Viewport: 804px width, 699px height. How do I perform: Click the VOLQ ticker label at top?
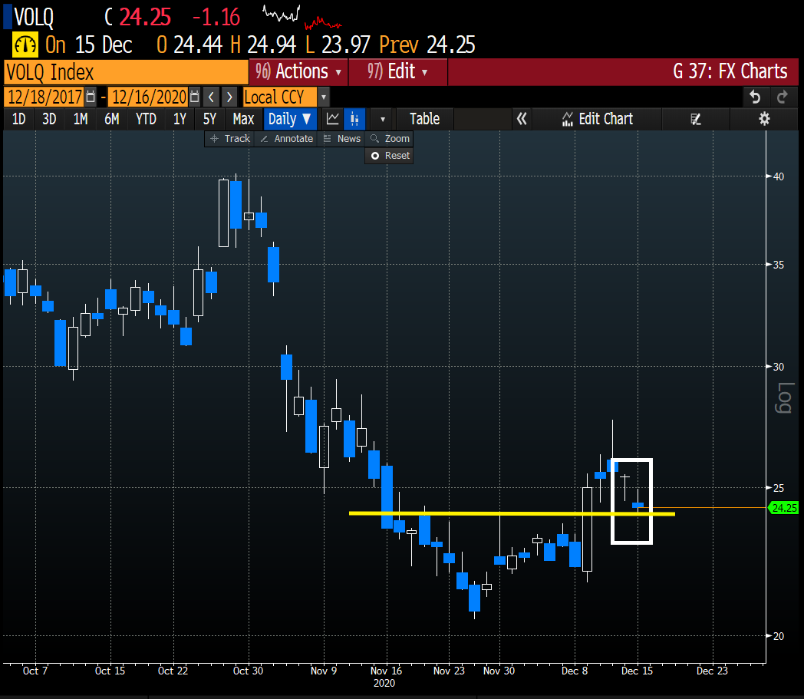pos(34,17)
